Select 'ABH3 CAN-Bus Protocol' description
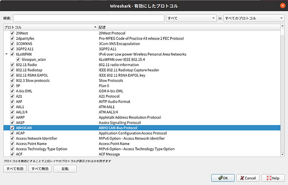Image resolution: width=288 pixels, height=185 pixels. click(x=118, y=128)
